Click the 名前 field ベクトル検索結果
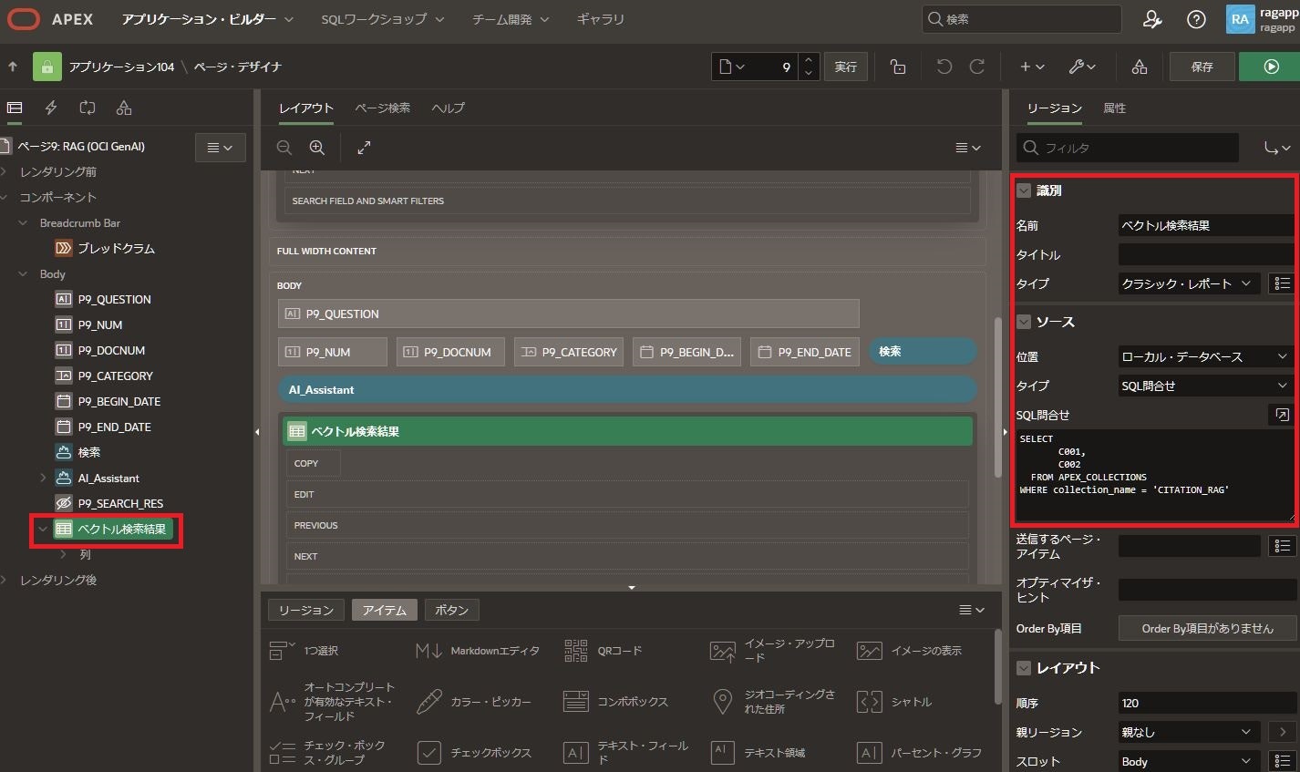Screen dimensions: 1300x772 (1206, 225)
